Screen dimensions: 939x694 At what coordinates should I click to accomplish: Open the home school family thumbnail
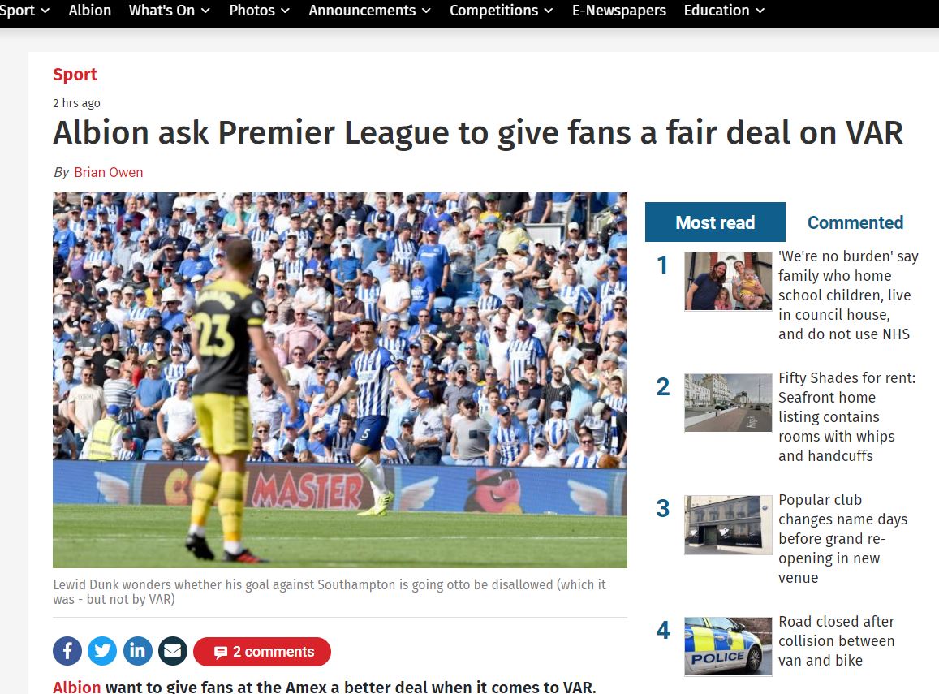728,281
